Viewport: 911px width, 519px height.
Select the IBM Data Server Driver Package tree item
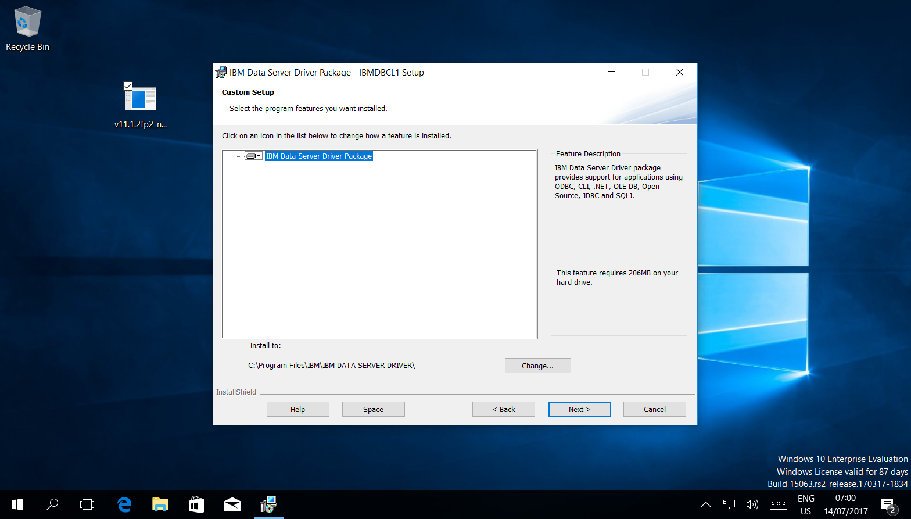[319, 156]
